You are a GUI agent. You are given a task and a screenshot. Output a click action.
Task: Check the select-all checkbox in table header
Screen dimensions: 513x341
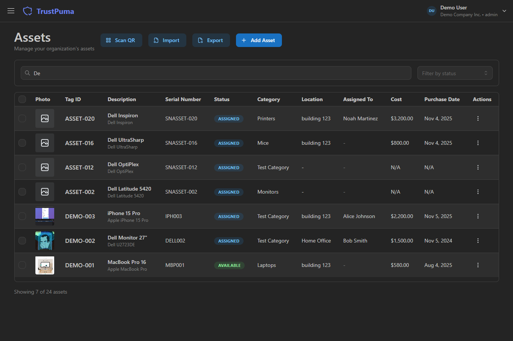(22, 99)
